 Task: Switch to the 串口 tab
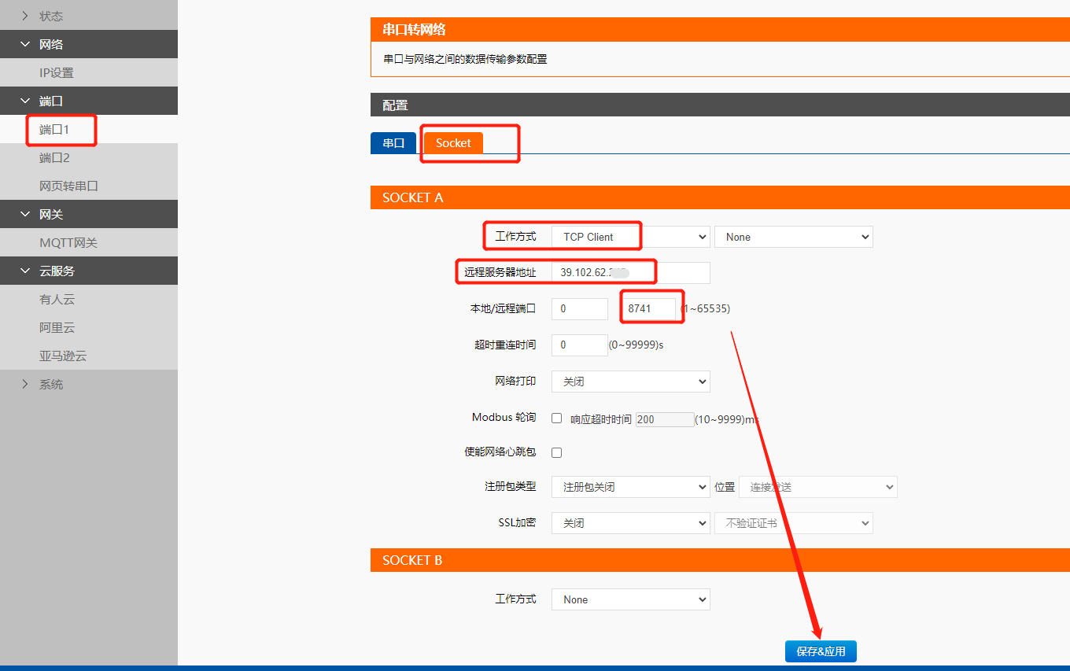393,143
